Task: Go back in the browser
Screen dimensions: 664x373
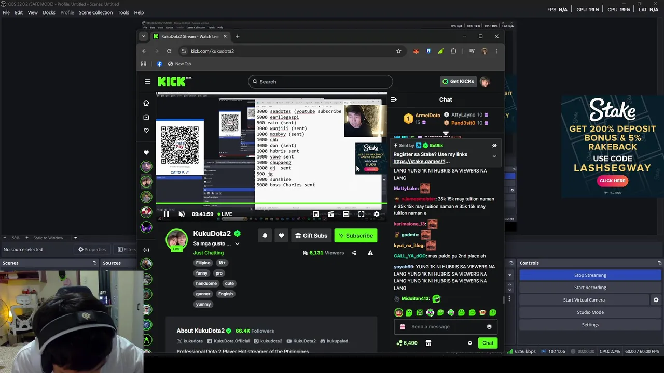Action: 144,51
